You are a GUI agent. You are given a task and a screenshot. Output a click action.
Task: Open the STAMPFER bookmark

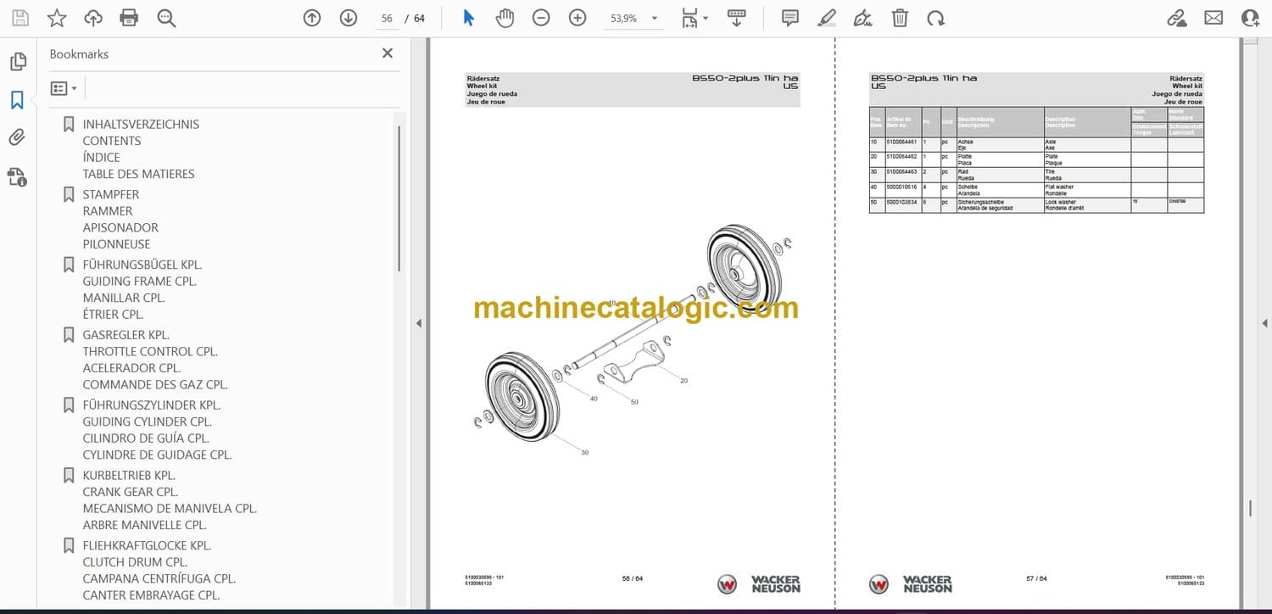(x=112, y=194)
